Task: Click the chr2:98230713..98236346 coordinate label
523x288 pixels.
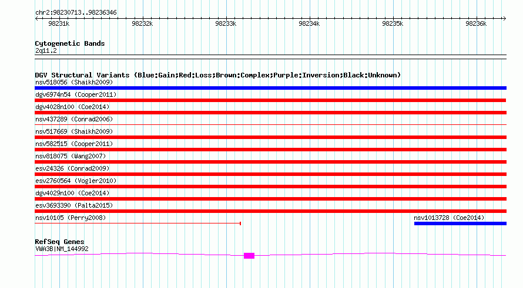Action: (76, 13)
